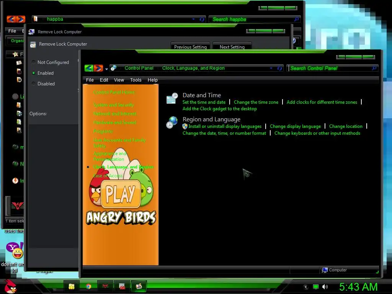Open the File menu in Control Panel
The width and height of the screenshot is (392, 294).
[x=90, y=80]
